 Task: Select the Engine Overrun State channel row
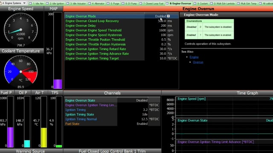[x=112, y=100]
